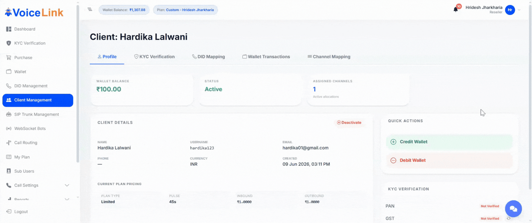Open the Wallet Transactions tab
The width and height of the screenshot is (532, 223).
tap(266, 57)
